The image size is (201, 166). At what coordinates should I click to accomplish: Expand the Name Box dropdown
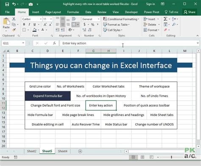[x=23, y=43]
